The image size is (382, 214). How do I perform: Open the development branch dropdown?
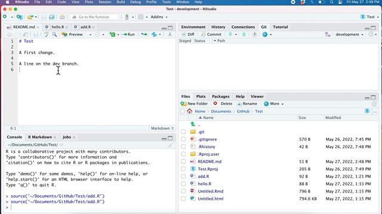click(x=349, y=34)
